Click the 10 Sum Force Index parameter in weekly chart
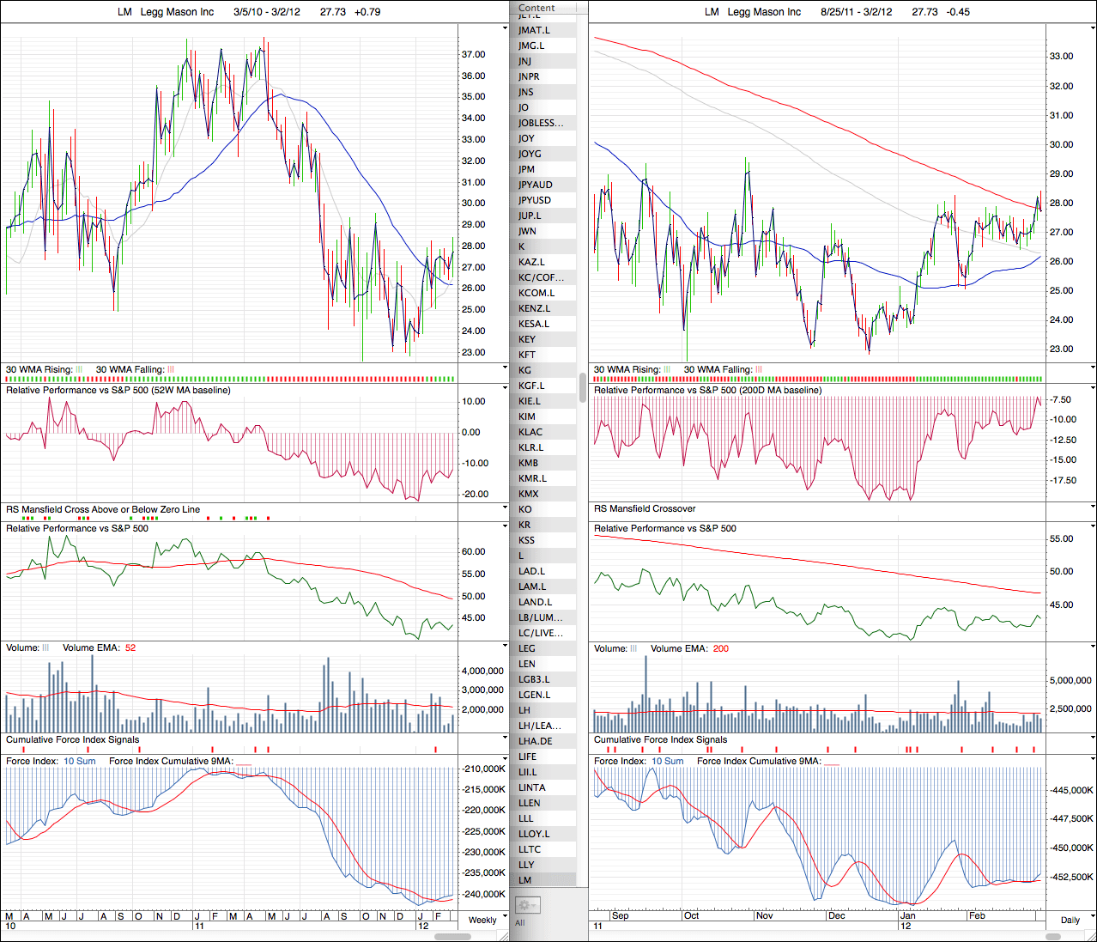This screenshot has height=942, width=1097. click(79, 762)
